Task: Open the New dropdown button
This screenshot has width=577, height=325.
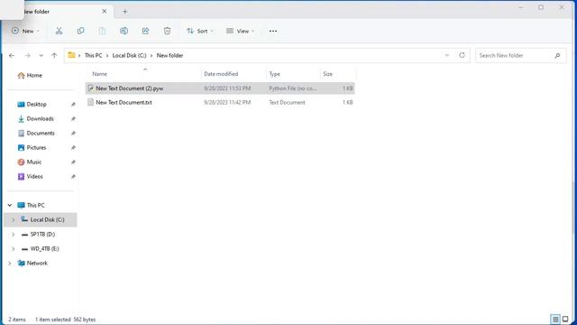Action: (25, 31)
